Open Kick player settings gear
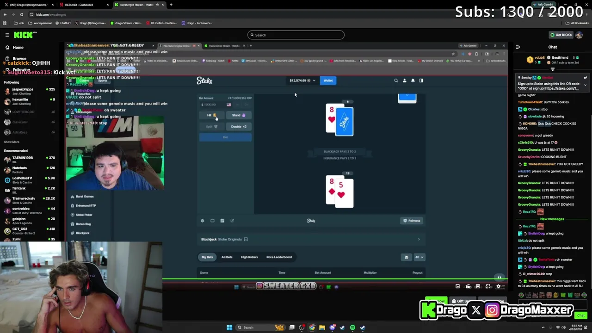This screenshot has width=592, height=333. pyautogui.click(x=498, y=287)
